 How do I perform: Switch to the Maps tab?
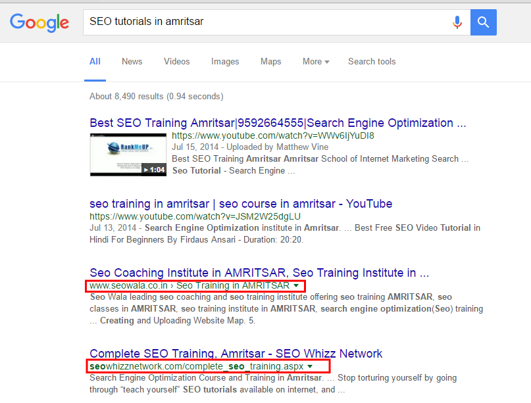pos(271,62)
